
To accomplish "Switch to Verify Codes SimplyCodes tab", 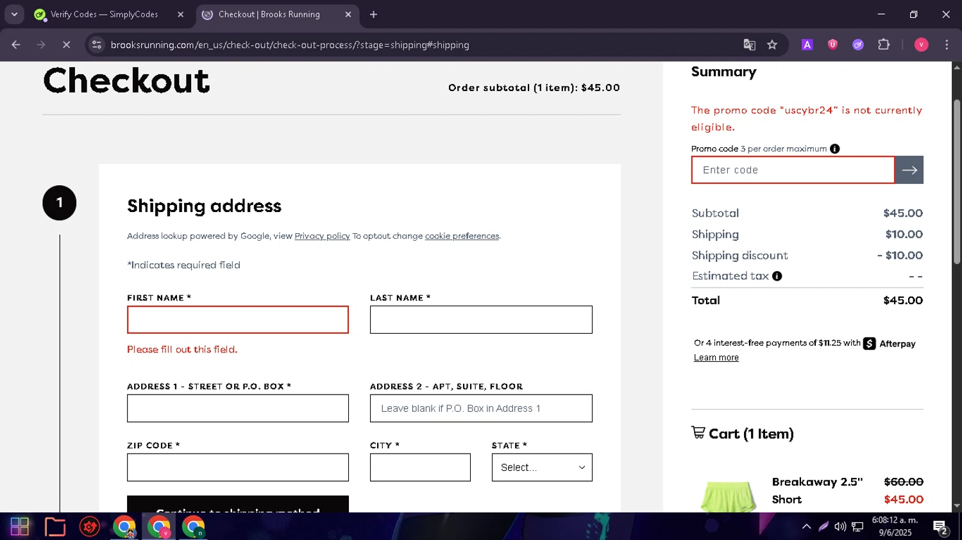I will click(104, 14).
